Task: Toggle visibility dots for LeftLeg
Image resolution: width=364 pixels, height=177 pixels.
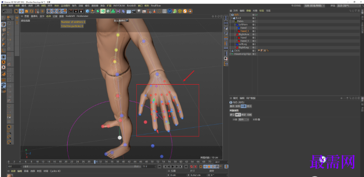Action: pos(255,44)
